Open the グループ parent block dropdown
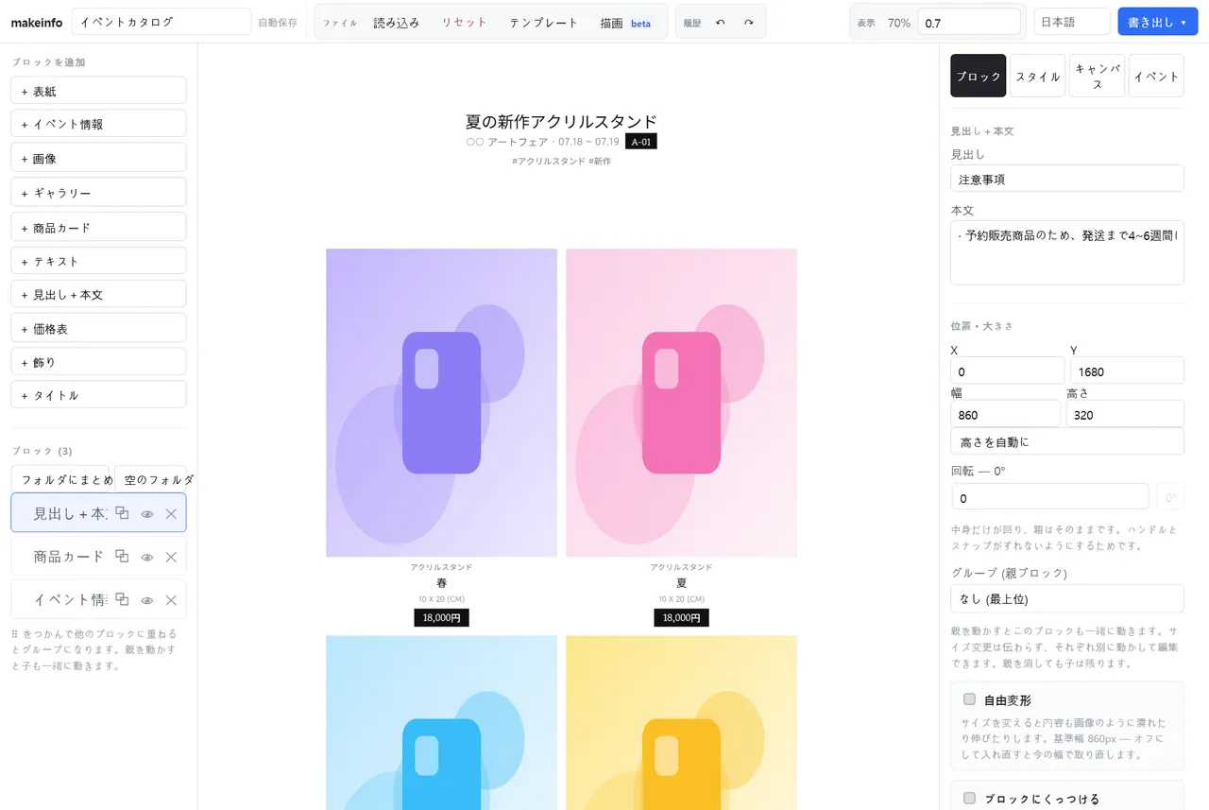 1067,598
